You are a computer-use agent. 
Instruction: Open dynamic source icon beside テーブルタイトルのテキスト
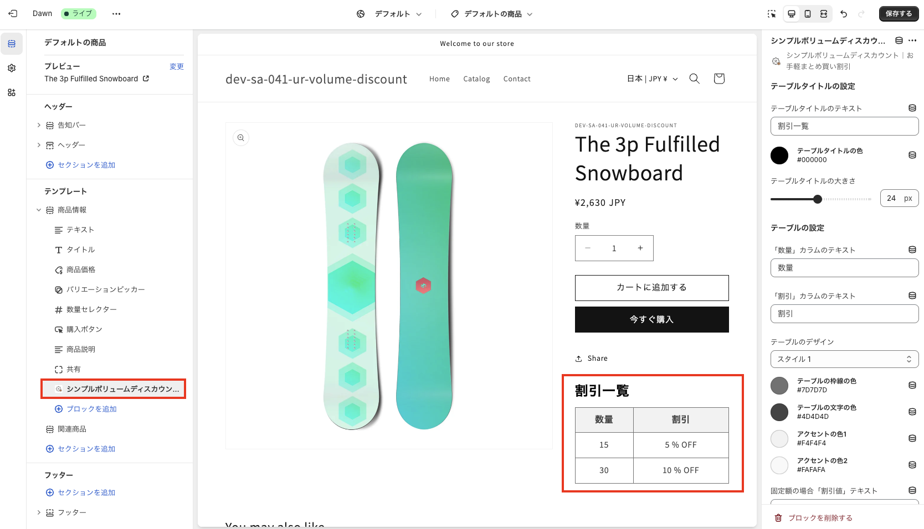click(911, 108)
